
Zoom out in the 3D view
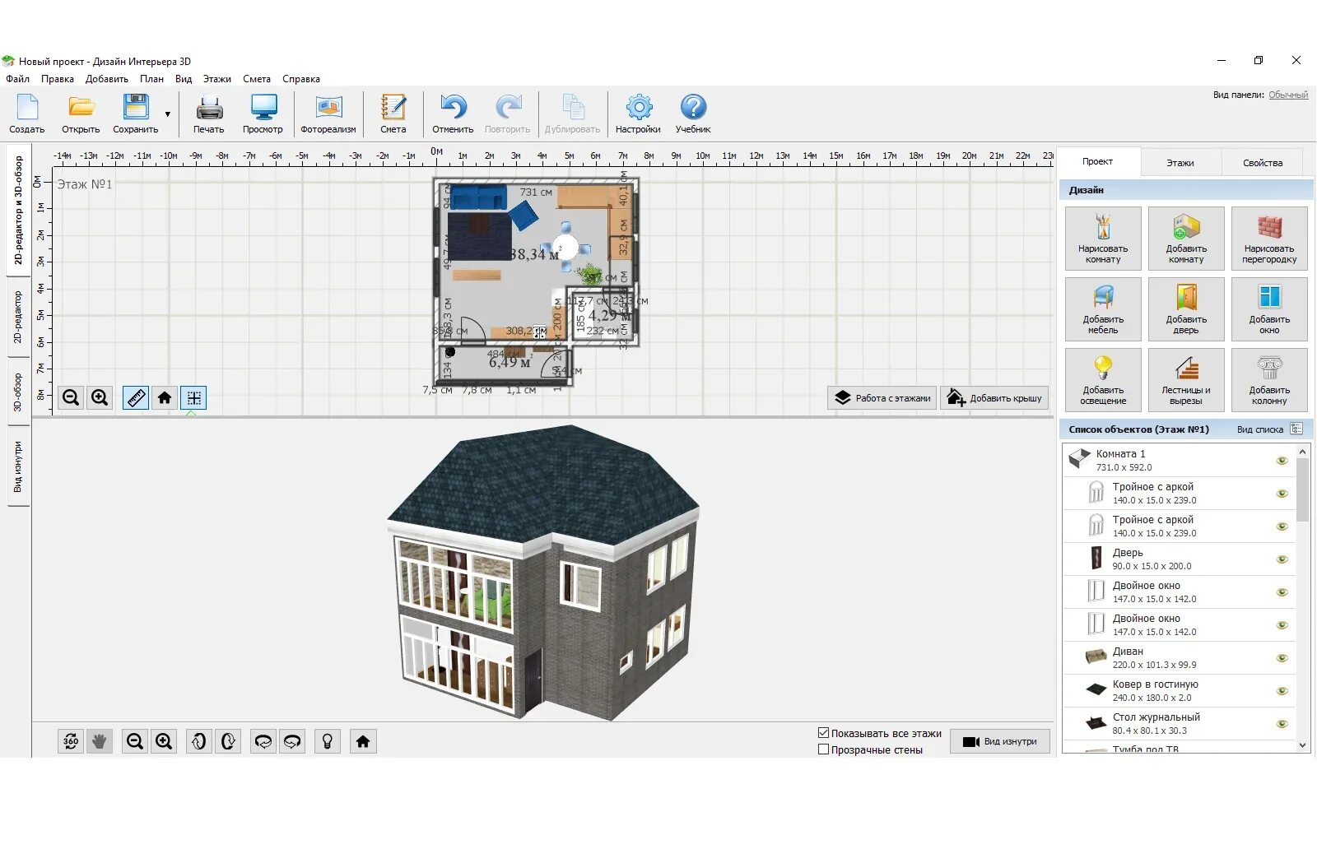[x=135, y=741]
